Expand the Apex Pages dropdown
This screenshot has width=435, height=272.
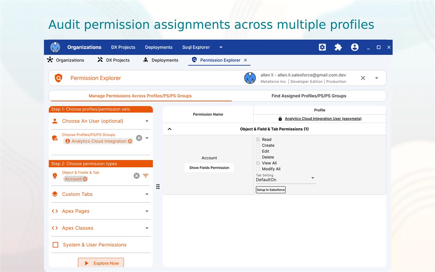[x=147, y=211]
